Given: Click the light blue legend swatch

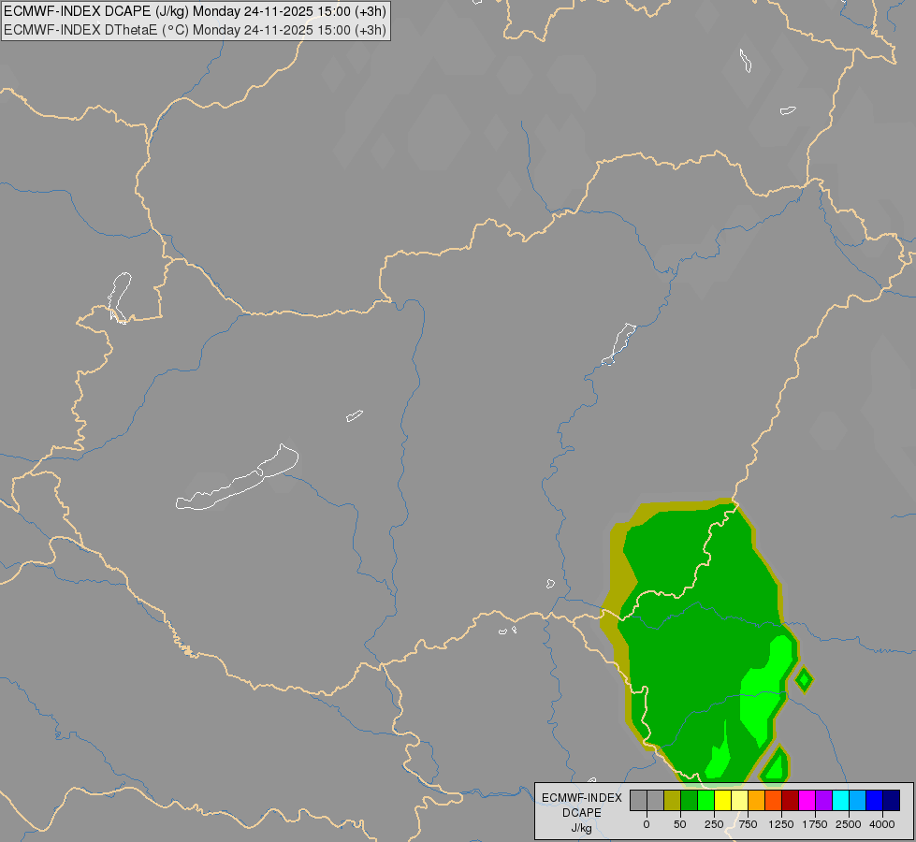Looking at the screenshot, I should tap(858, 800).
